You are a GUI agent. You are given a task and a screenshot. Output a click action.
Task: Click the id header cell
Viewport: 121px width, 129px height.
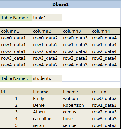coord(16,92)
